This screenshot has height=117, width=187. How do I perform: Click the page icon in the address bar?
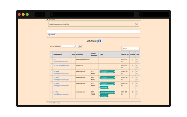[52, 15]
